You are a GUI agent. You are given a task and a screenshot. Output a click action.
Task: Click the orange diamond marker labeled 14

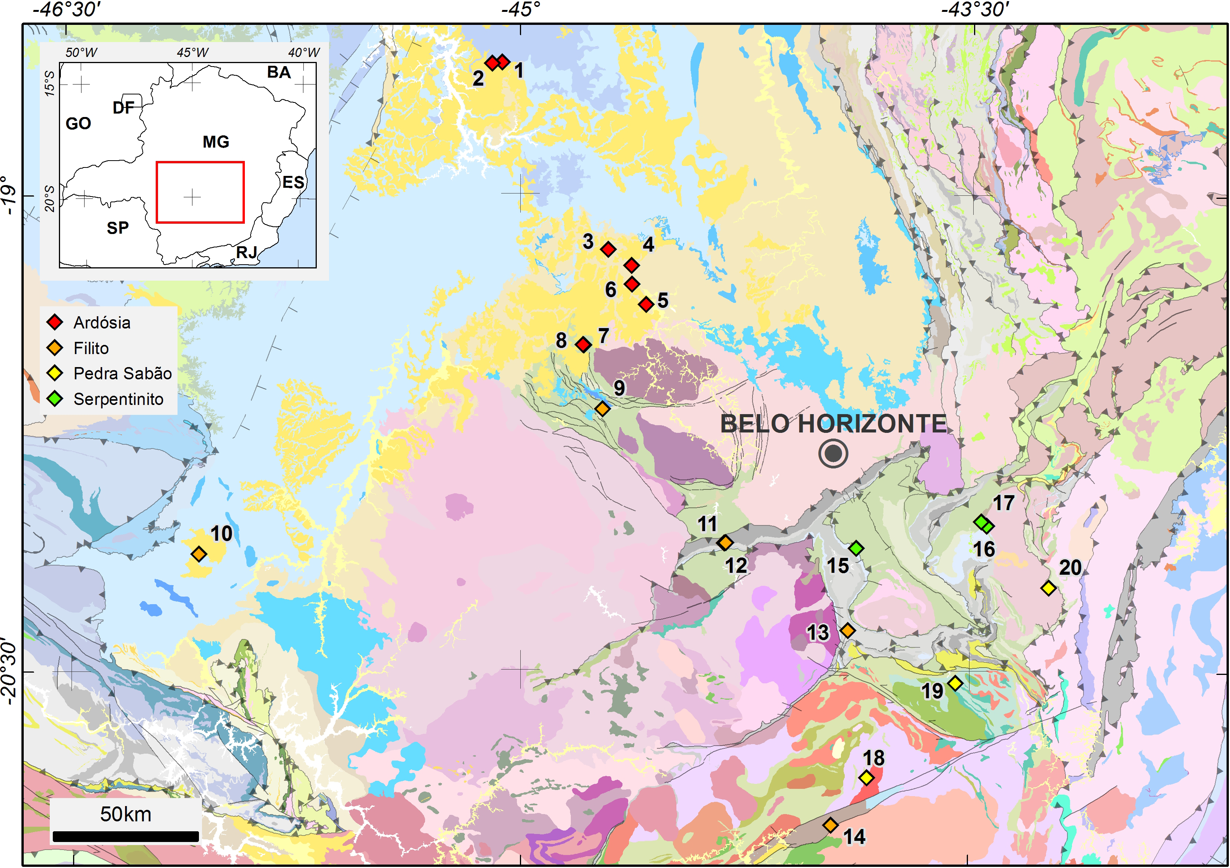coord(830,825)
